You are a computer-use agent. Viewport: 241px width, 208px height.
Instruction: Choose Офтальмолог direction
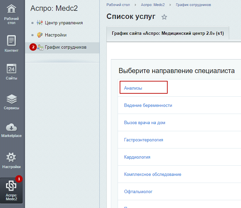(x=138, y=191)
